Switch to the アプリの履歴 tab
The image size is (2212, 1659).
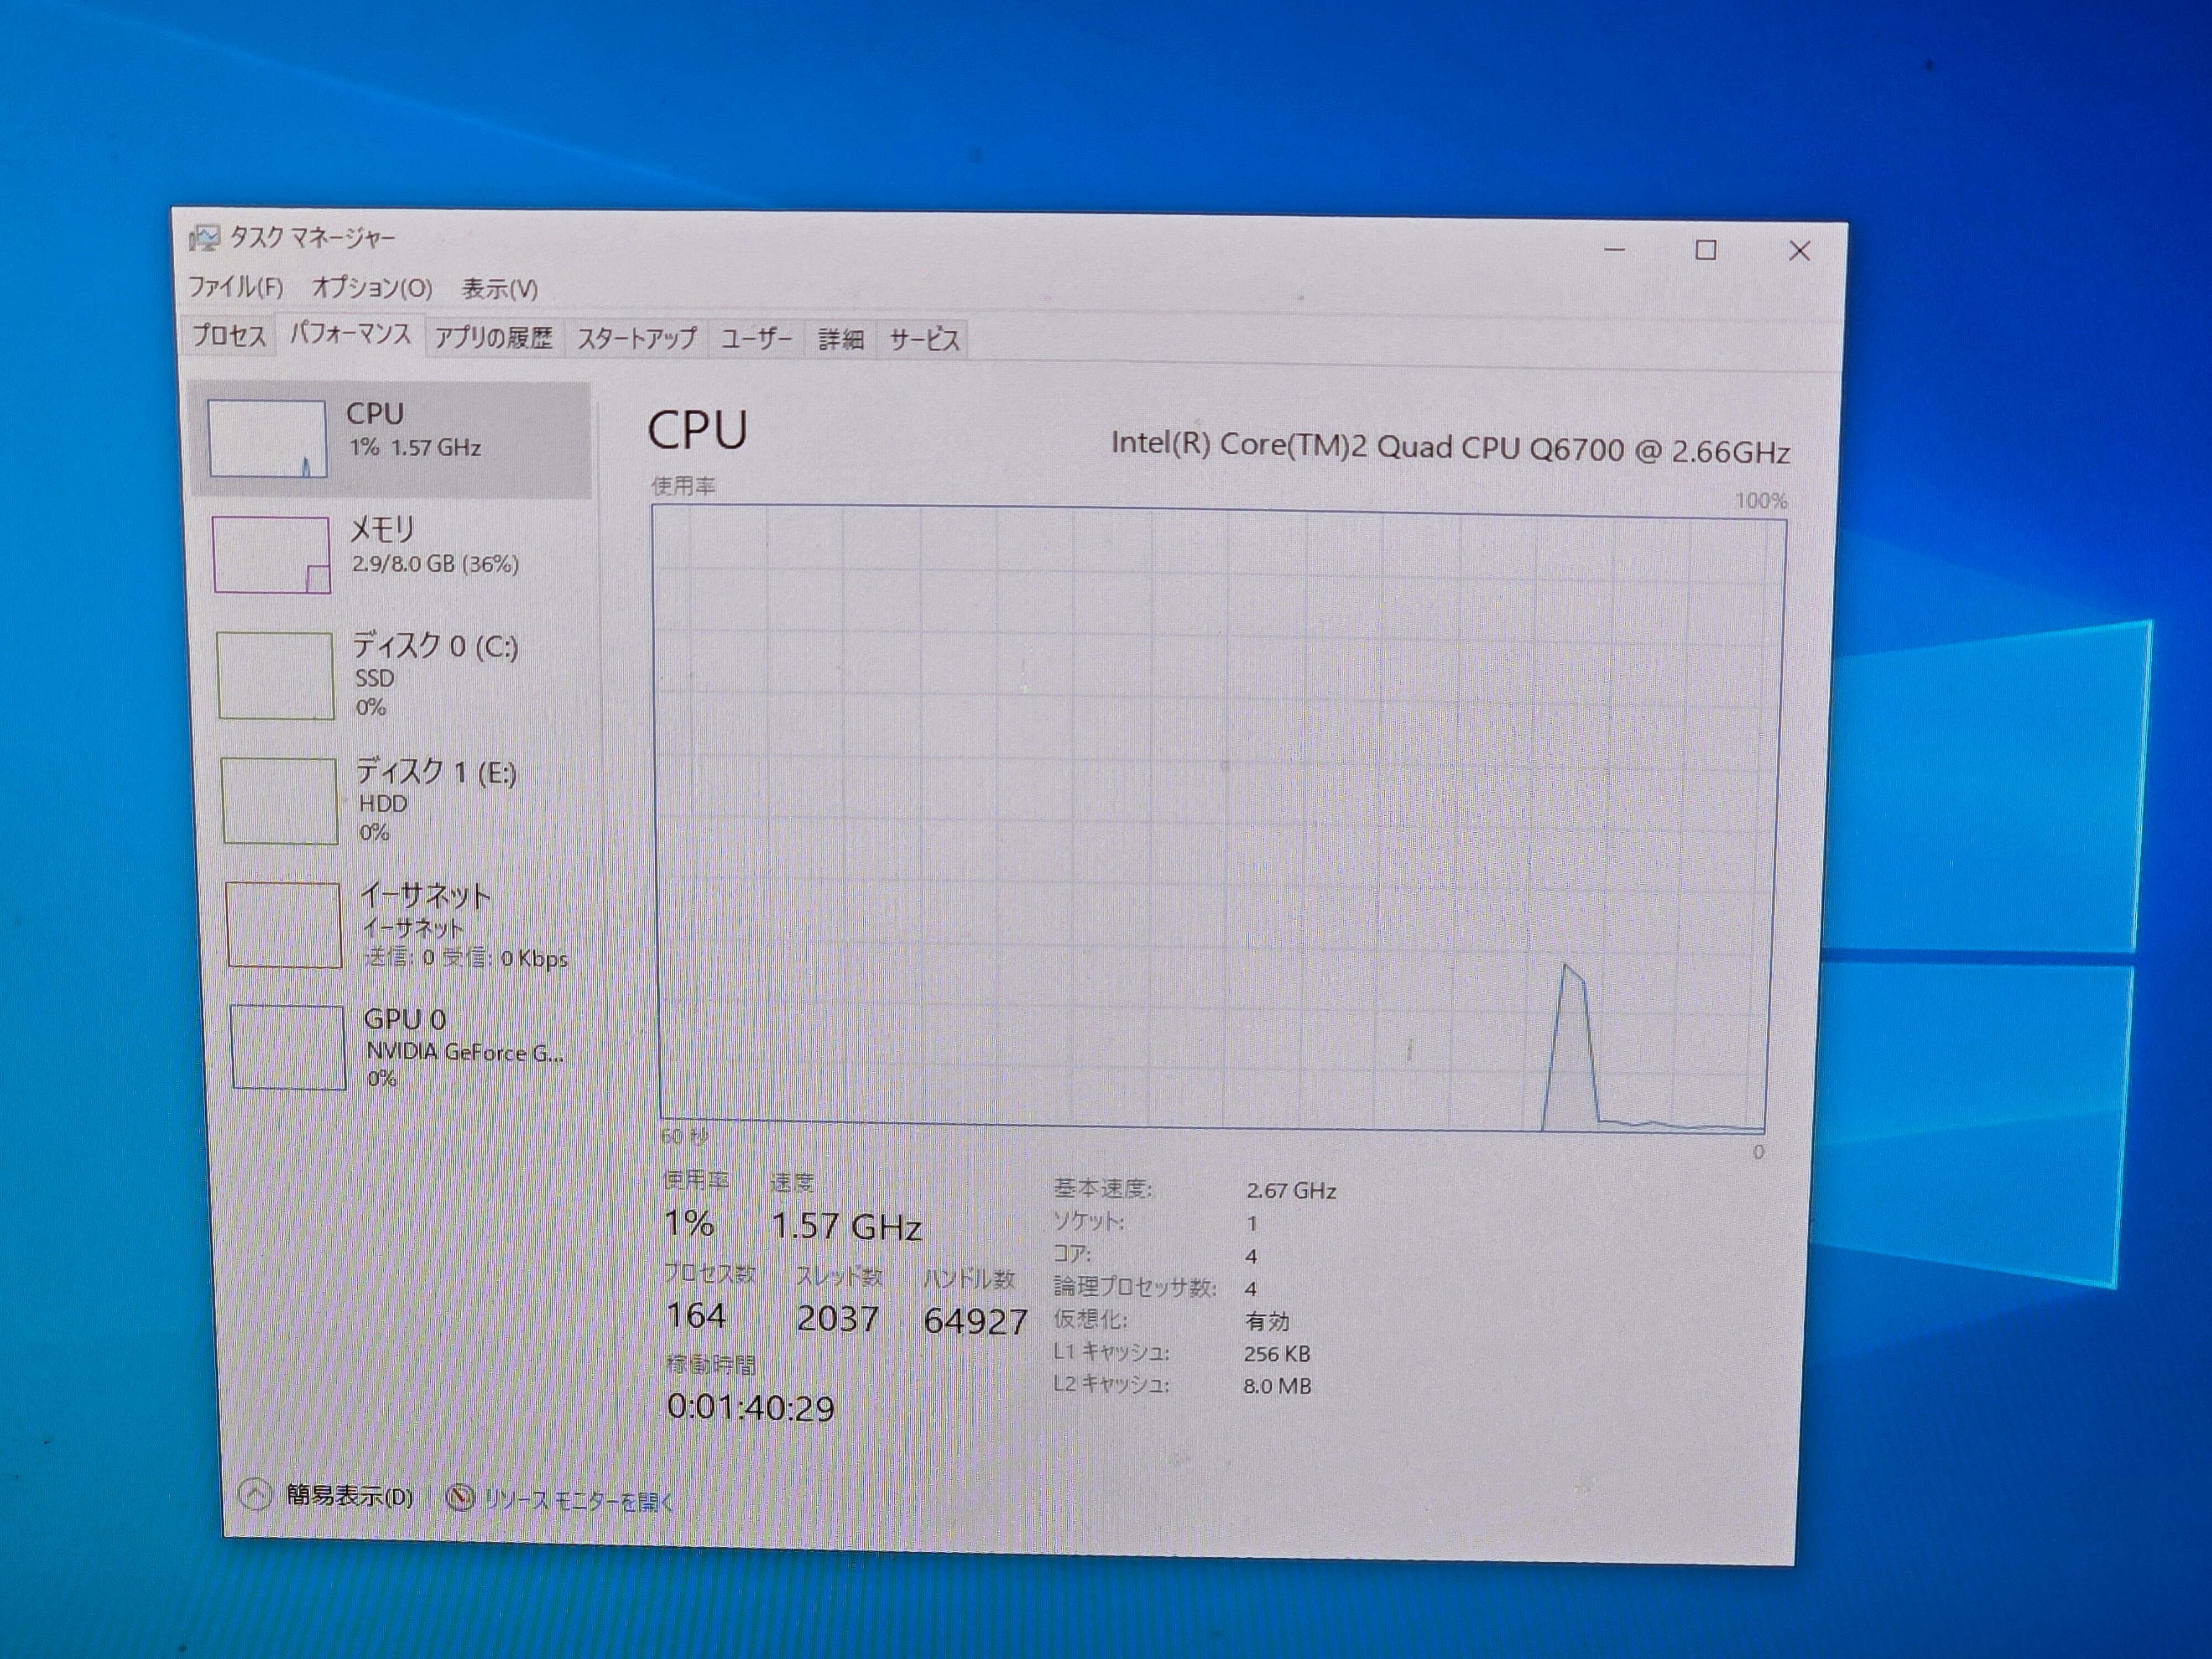coord(493,338)
